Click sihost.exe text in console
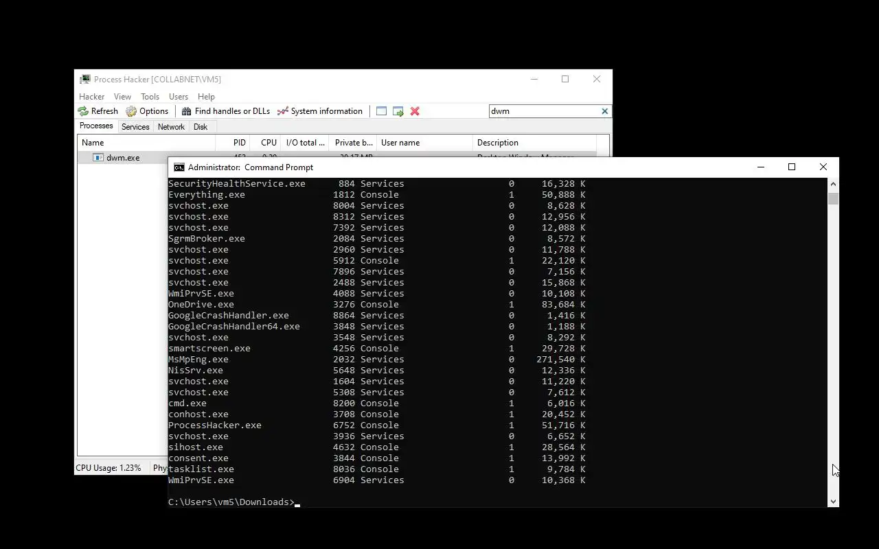The image size is (879, 549). point(196,447)
